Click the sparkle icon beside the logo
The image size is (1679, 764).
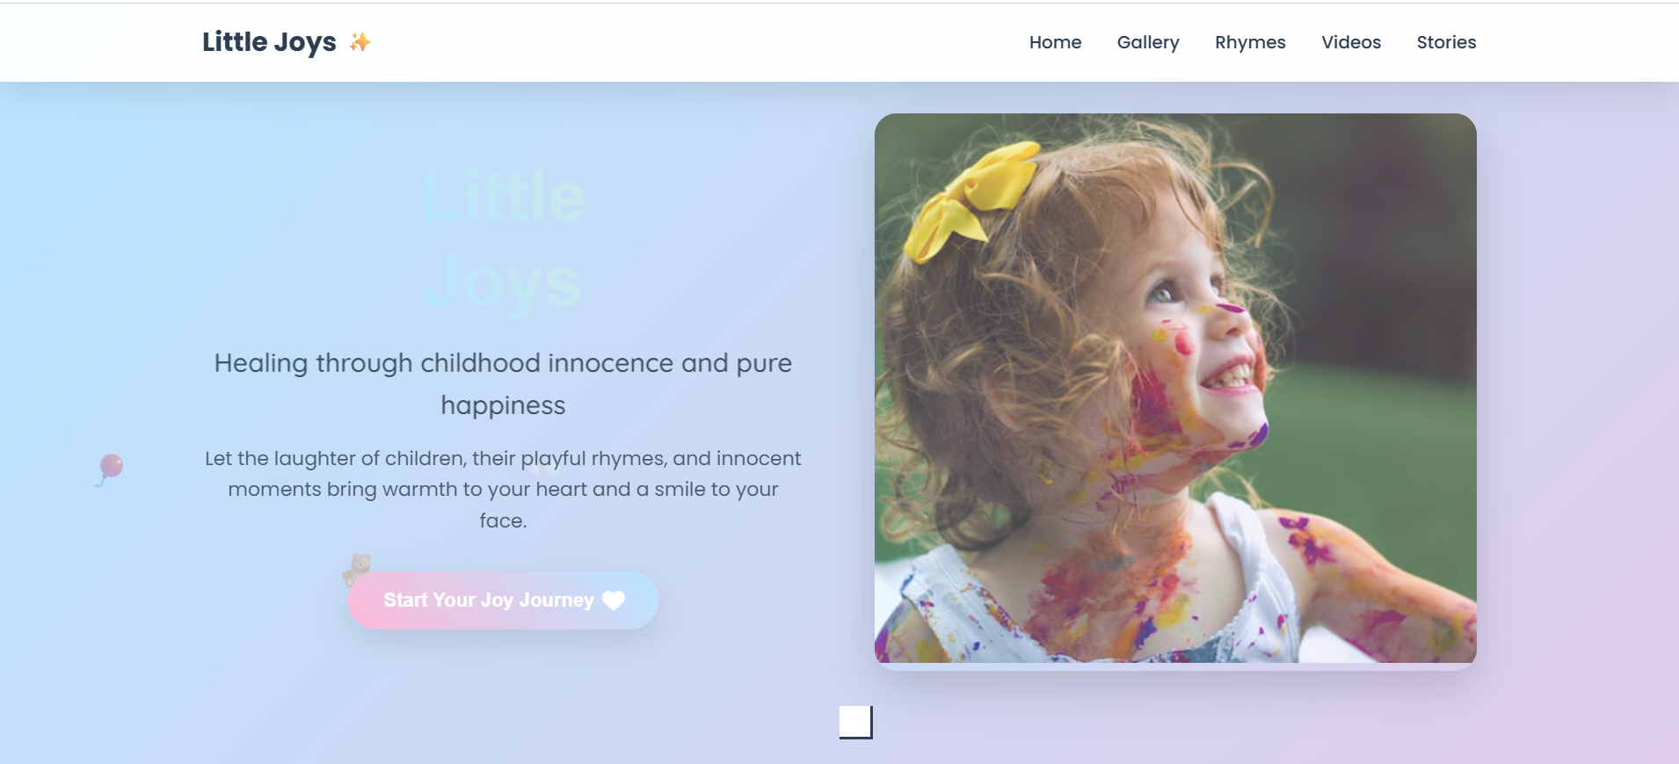(x=360, y=41)
